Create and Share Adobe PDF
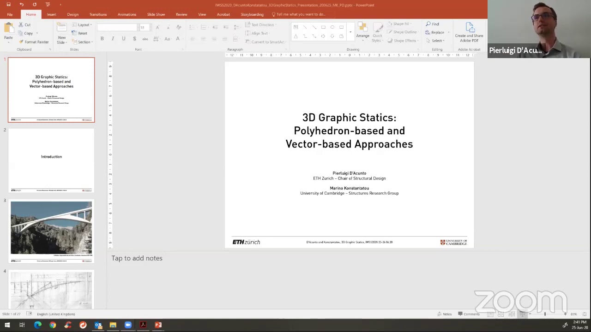The image size is (591, 332). (x=469, y=33)
